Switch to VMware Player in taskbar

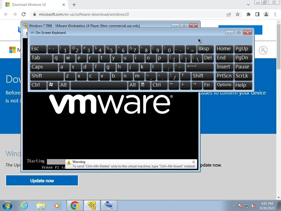[92, 206]
